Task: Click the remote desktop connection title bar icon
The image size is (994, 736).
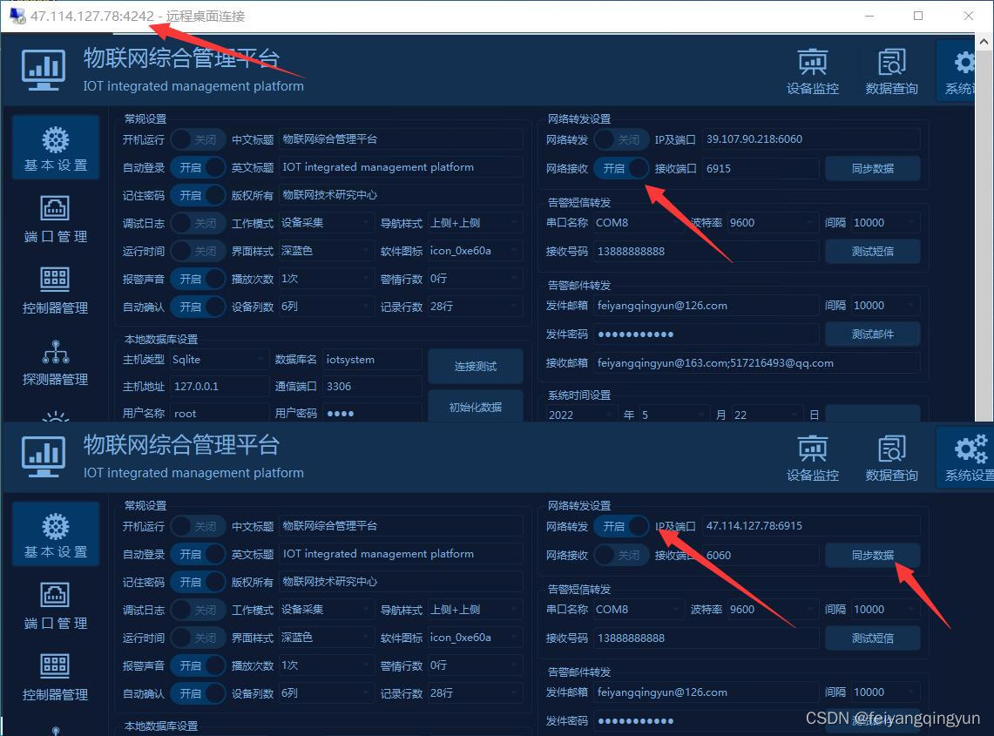Action: pos(17,16)
